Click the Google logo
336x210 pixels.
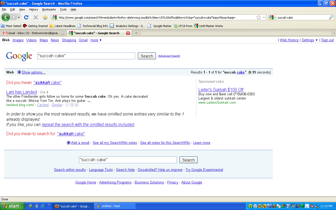point(19,56)
